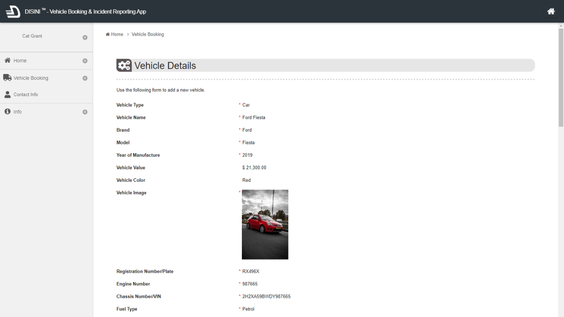Click the small home icon in breadcrumb
Viewport: 564px width, 317px height.
click(108, 34)
